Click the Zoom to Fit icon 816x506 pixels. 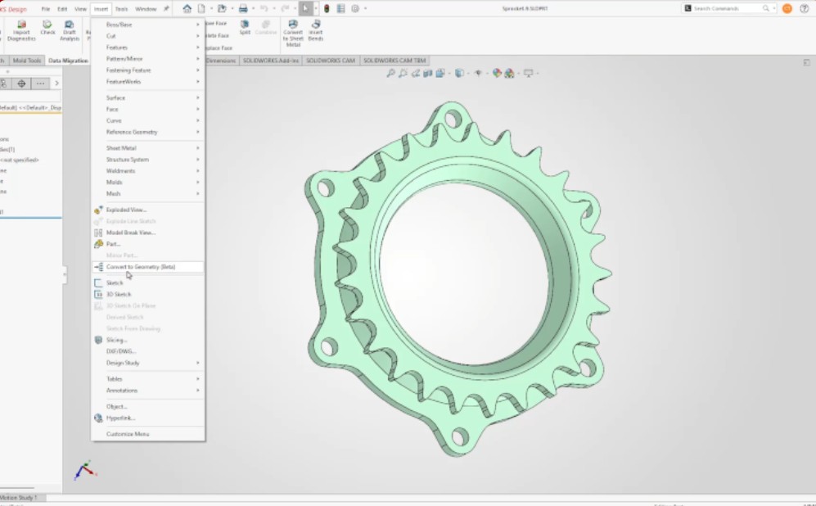click(390, 74)
